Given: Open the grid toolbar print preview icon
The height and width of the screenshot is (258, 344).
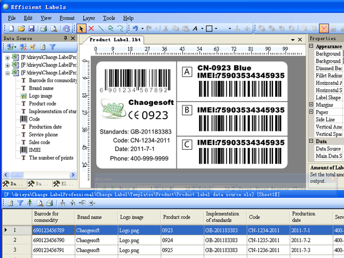Looking at the screenshot, I should [40, 203].
